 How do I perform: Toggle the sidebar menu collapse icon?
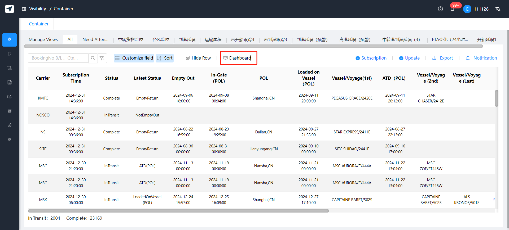[x=24, y=9]
